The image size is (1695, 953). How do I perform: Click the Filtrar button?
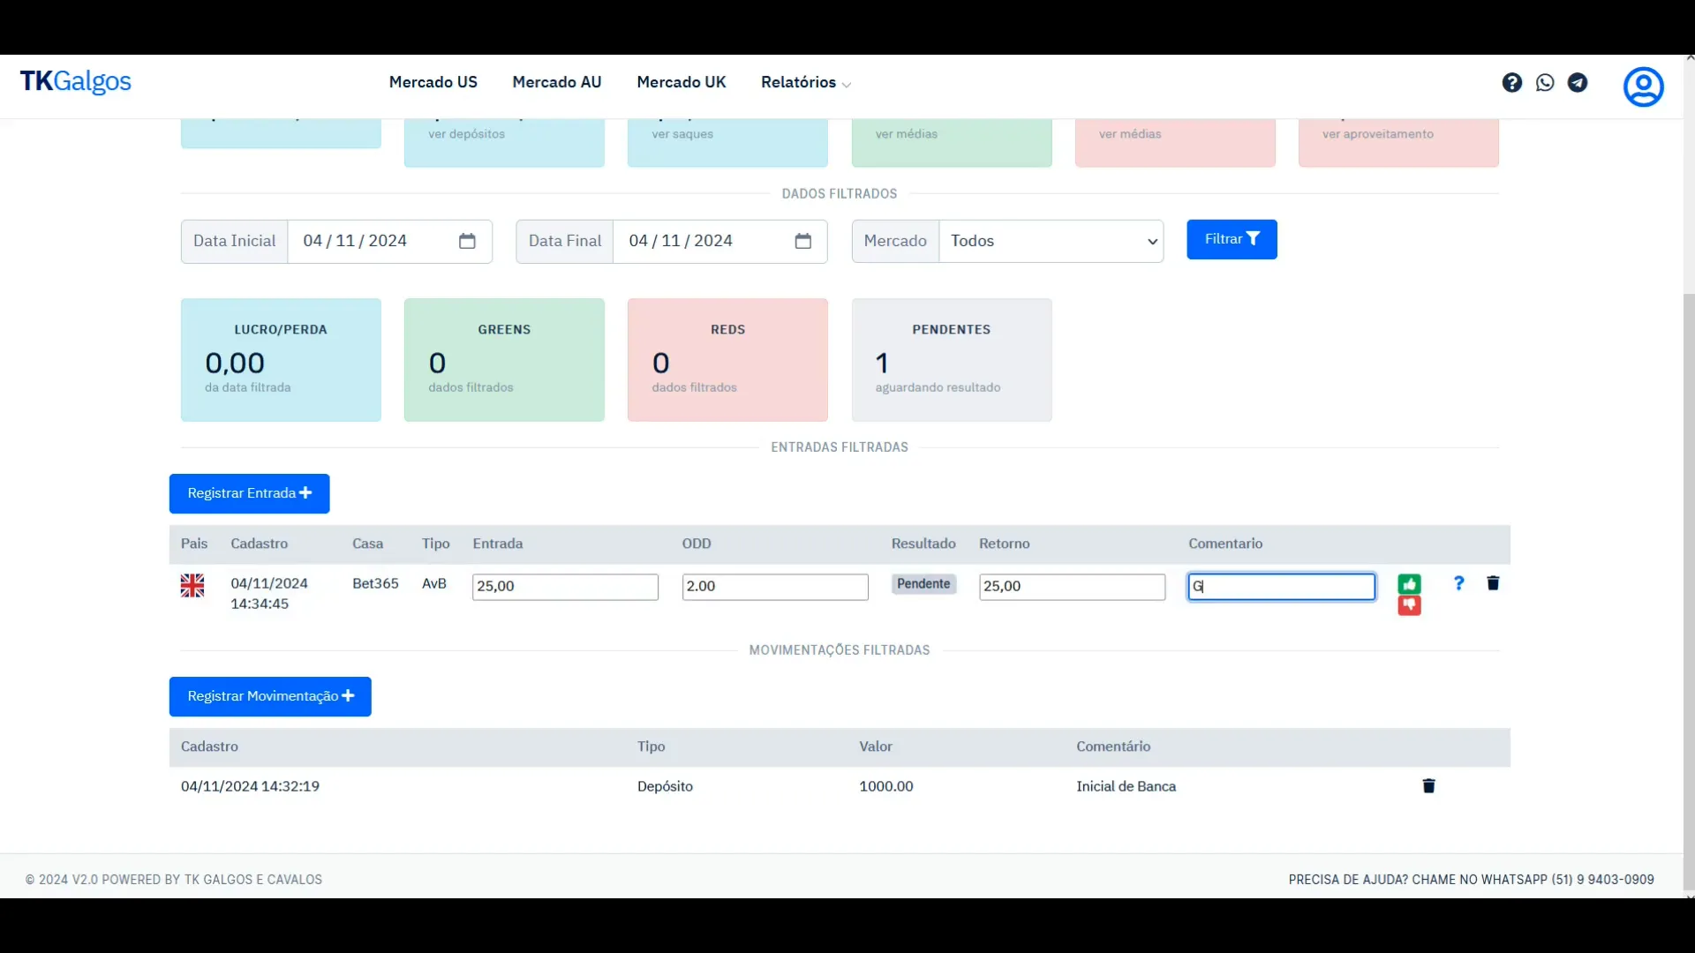pyautogui.click(x=1232, y=239)
